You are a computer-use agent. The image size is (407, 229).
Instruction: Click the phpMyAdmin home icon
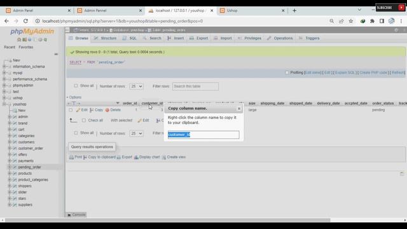(x=19, y=39)
